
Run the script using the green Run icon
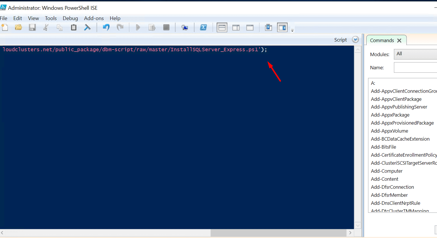tap(138, 27)
